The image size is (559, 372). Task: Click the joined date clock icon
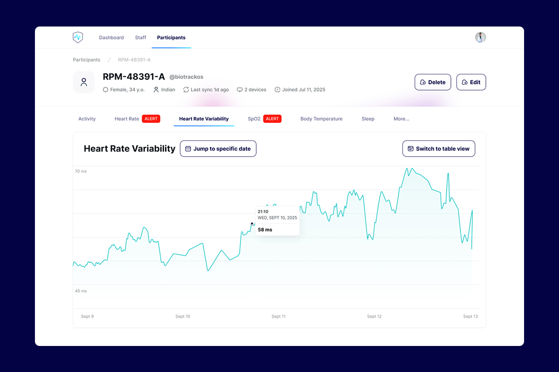click(278, 90)
